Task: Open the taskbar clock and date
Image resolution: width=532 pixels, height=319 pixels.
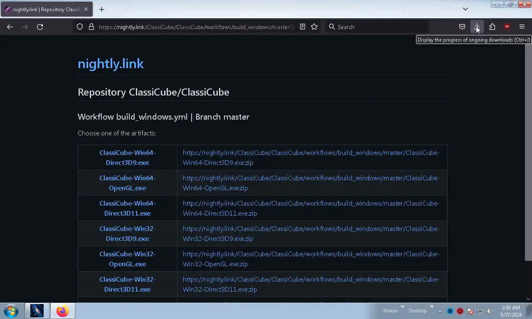Action: (511, 311)
